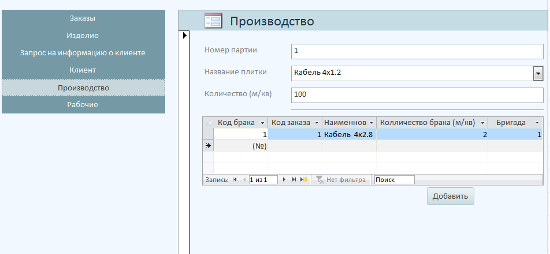Select the Кабель 4x2.8 cell in subform
This screenshot has height=254, width=550.
pyautogui.click(x=349, y=134)
